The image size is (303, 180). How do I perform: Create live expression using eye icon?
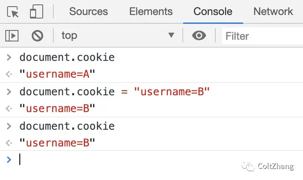(x=199, y=36)
